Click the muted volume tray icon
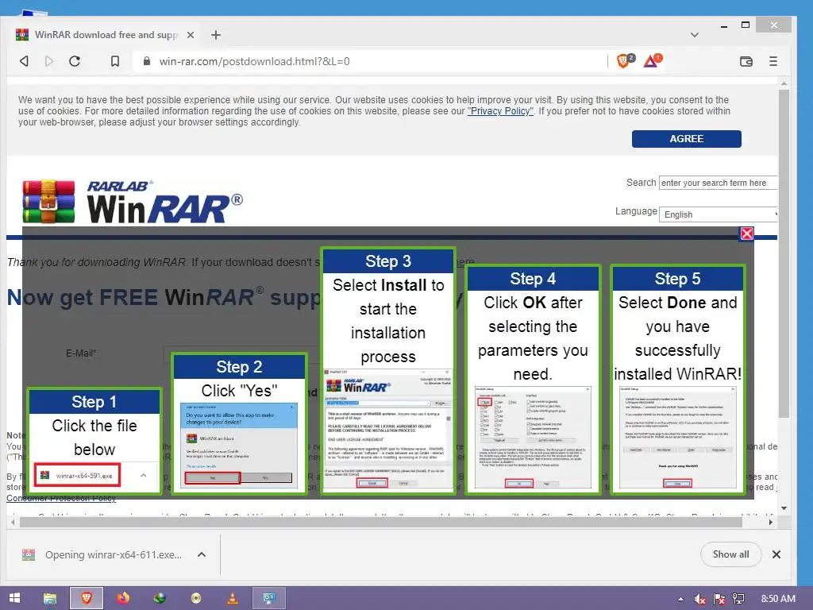Image resolution: width=813 pixels, height=610 pixels. pos(700,599)
